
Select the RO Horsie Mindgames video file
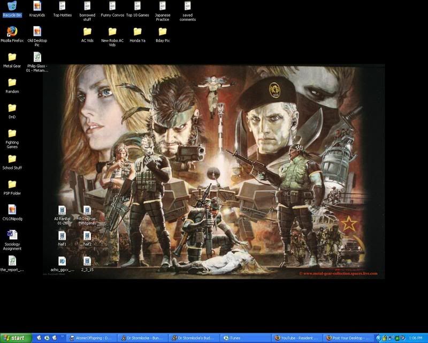[87, 215]
